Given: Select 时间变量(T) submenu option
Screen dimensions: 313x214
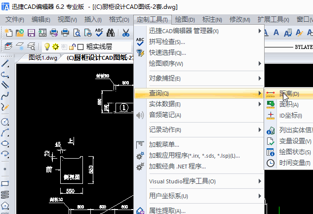Looking at the screenshot, I should [289, 163].
